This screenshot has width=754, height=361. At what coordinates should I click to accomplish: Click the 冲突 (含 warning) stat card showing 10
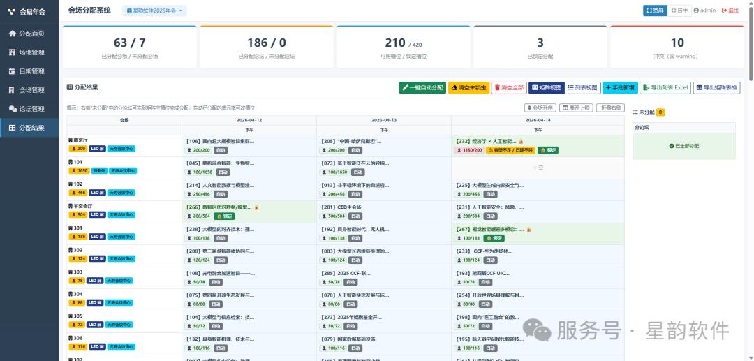677,47
